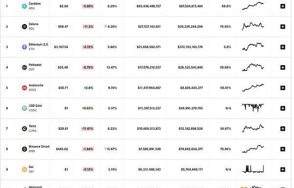Add Avalanche with its plus button
Viewport: 294px width, 188px height.
(x=283, y=88)
